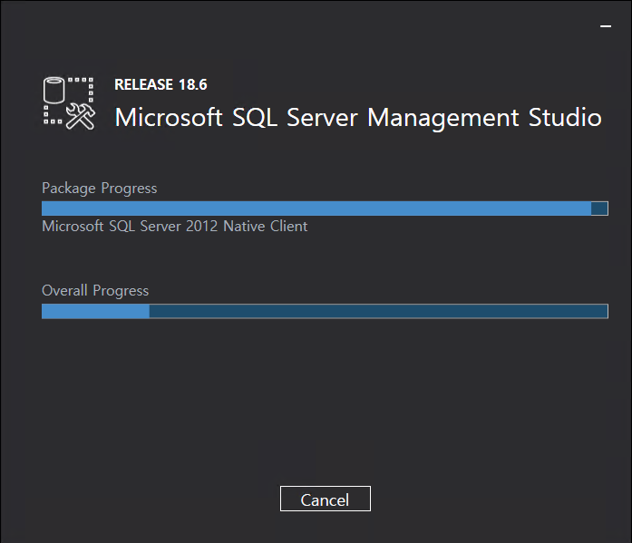
Task: Click the unfilled part of Overall Progress bar
Action: pos(378,311)
